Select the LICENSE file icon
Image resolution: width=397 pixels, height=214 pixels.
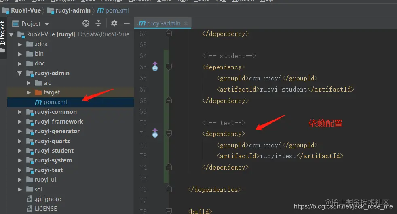pos(30,209)
